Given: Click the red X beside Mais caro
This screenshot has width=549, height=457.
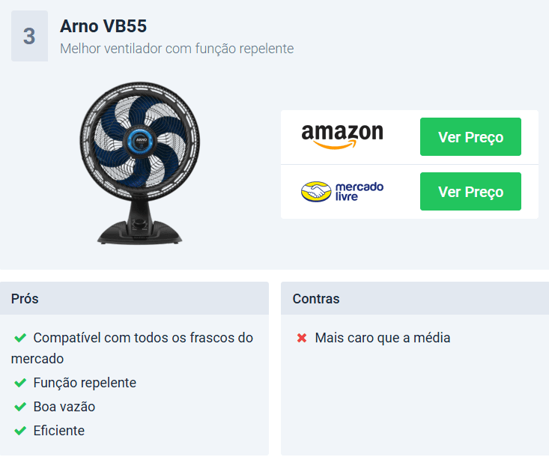Looking at the screenshot, I should (x=302, y=338).
